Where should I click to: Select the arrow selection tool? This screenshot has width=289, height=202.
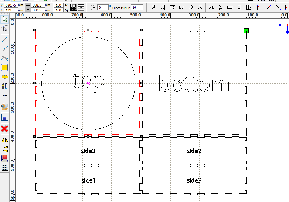(x=5, y=19)
